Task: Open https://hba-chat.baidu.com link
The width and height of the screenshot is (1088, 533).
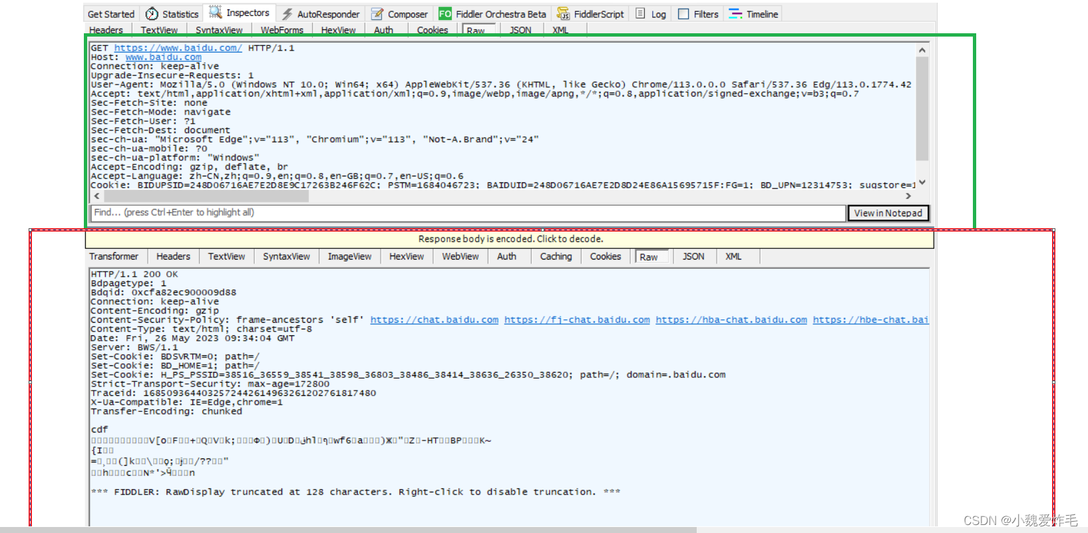Action: (731, 320)
